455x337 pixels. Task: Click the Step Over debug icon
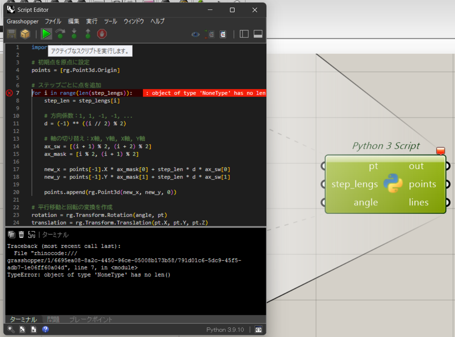click(60, 34)
